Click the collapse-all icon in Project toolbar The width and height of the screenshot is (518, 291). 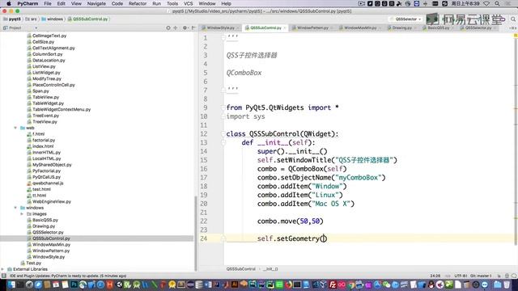point(176,28)
